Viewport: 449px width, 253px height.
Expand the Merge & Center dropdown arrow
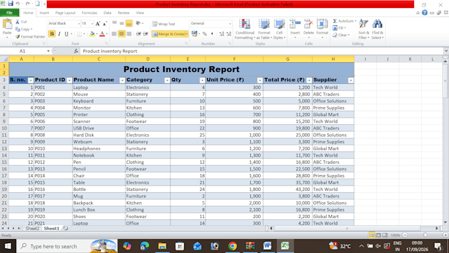pyautogui.click(x=187, y=34)
